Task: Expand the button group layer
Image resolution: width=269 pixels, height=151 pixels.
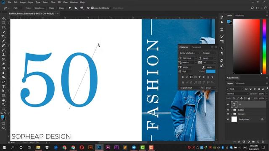Action: pyautogui.click(x=232, y=110)
